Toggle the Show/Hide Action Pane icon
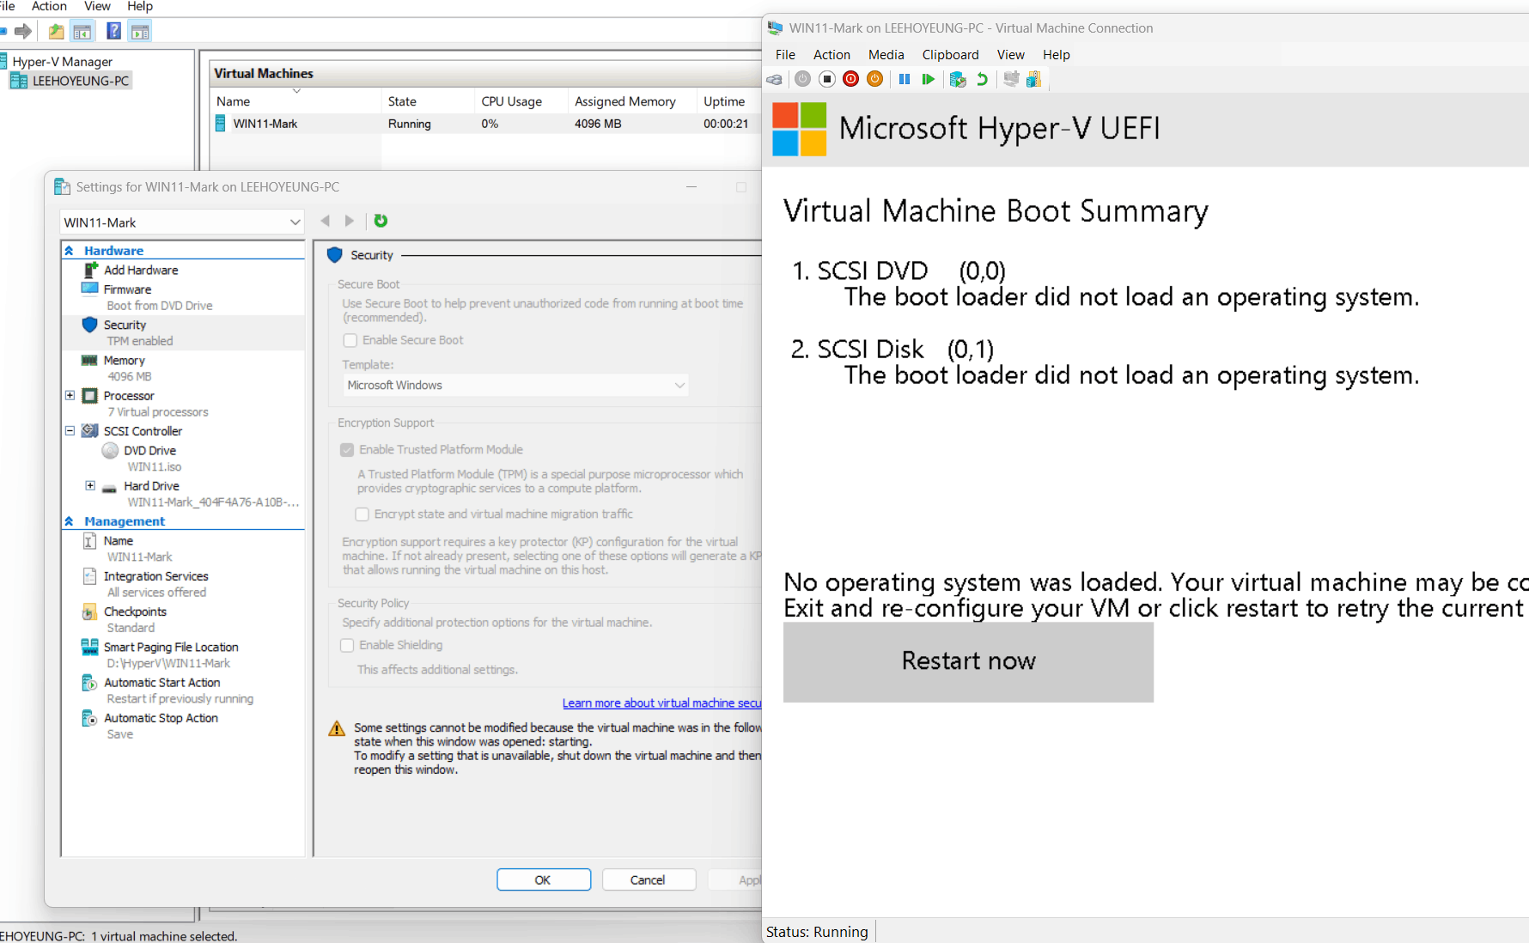Image resolution: width=1529 pixels, height=943 pixels. coord(140,32)
